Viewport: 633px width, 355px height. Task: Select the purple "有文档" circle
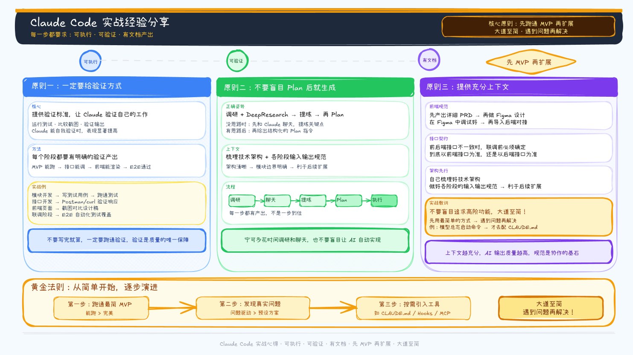tap(429, 60)
